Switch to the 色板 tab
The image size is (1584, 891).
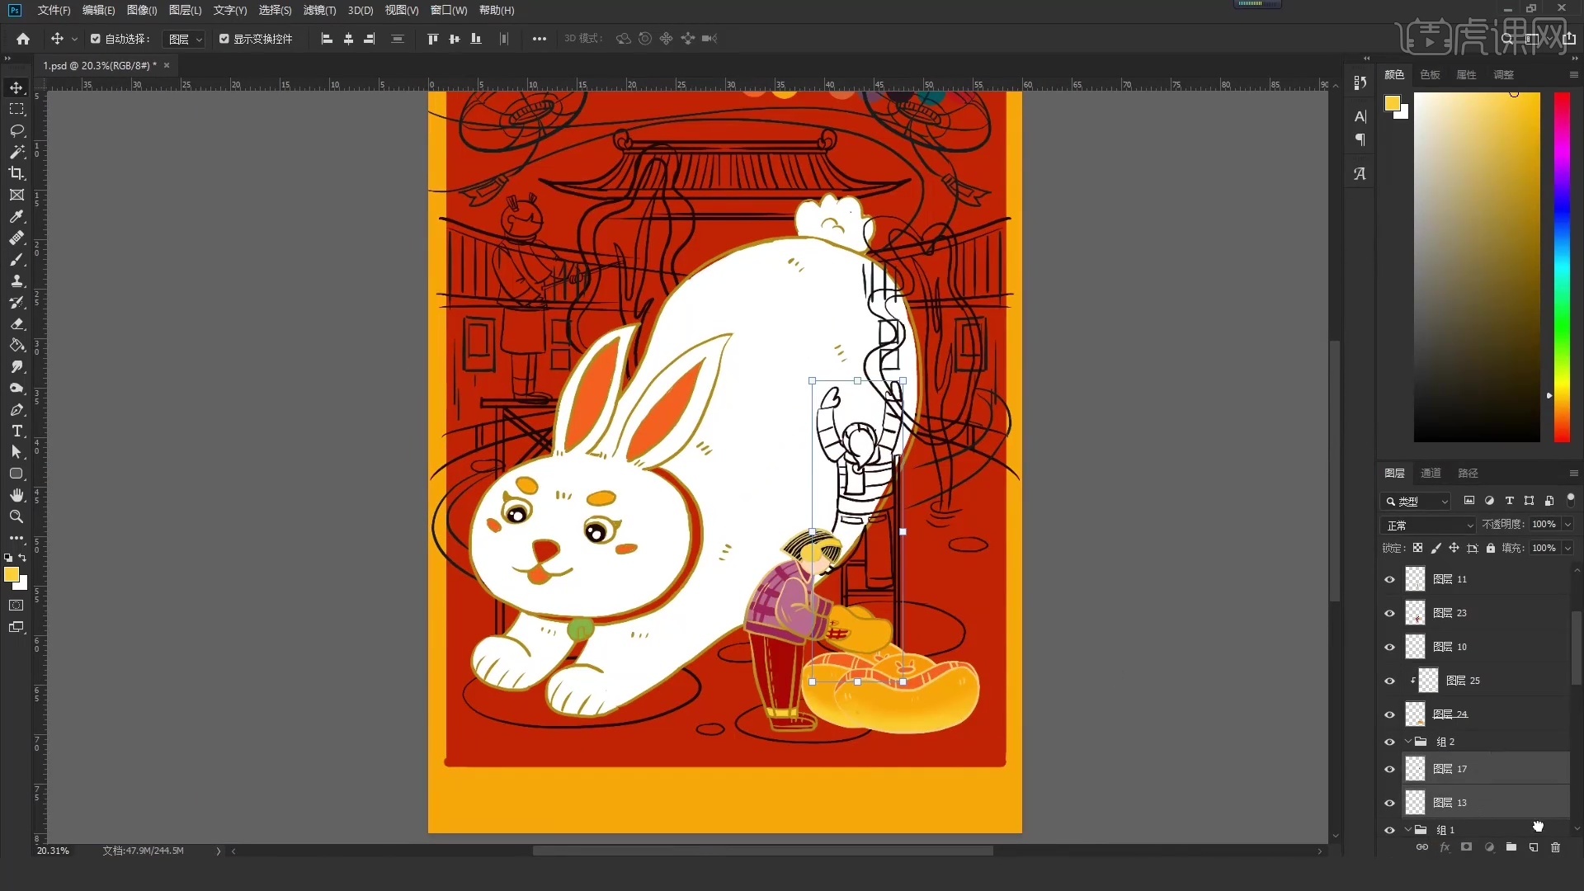coord(1430,74)
